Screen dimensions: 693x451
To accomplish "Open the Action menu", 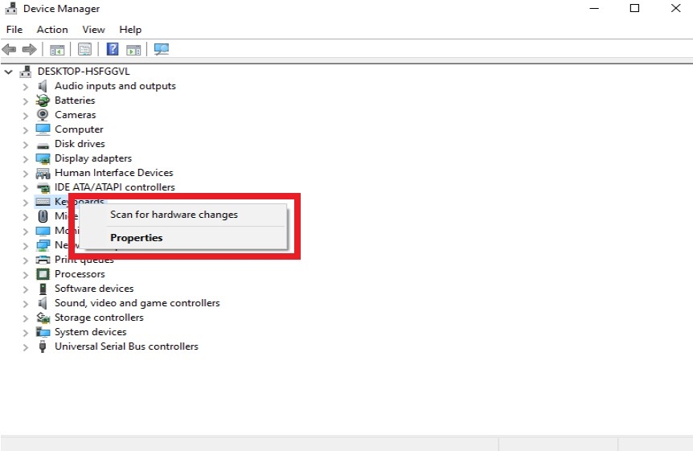I will point(52,30).
